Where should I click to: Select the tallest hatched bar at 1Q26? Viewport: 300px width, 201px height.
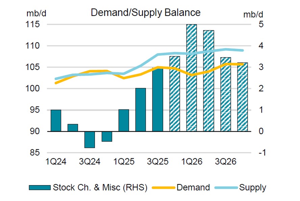(192, 78)
